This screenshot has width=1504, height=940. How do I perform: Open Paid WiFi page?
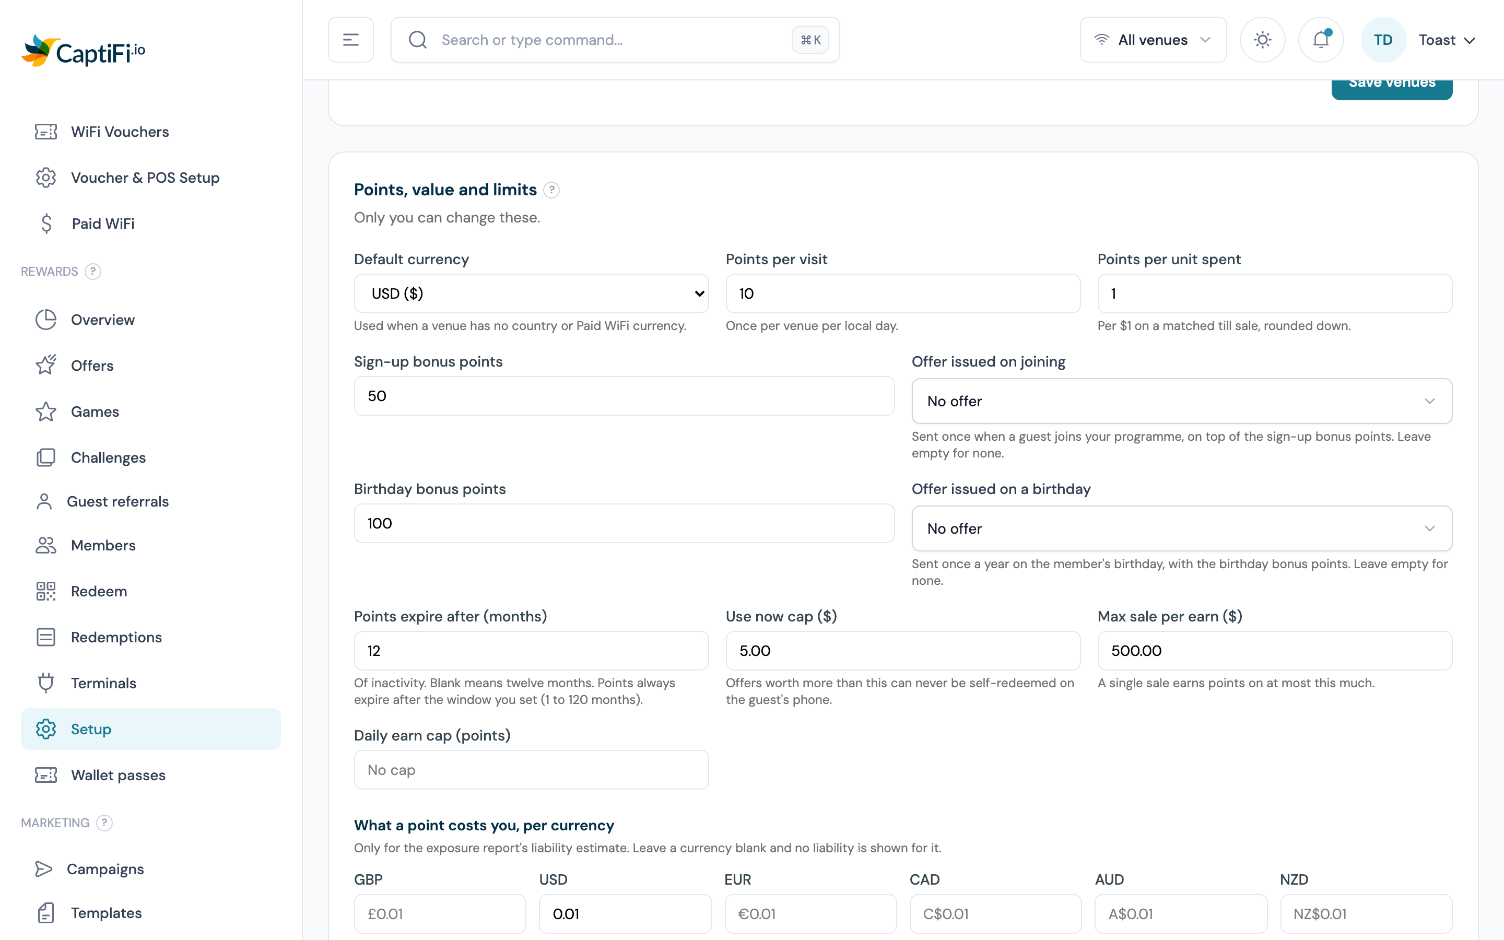(150, 224)
